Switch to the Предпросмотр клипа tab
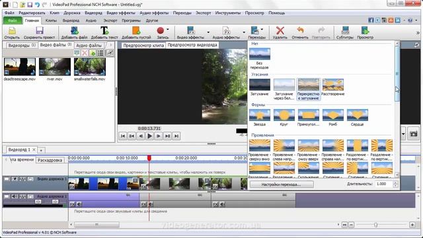The width and height of the screenshot is (423, 238). pyautogui.click(x=143, y=46)
